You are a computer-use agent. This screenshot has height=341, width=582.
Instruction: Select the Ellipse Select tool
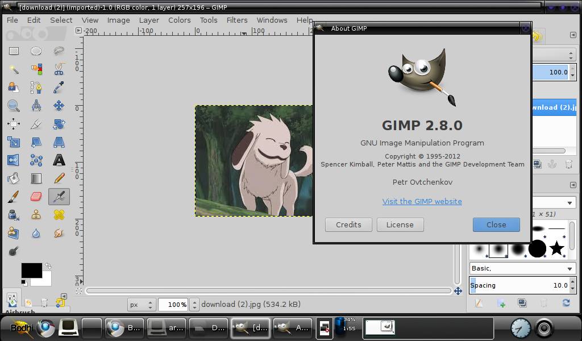point(36,51)
